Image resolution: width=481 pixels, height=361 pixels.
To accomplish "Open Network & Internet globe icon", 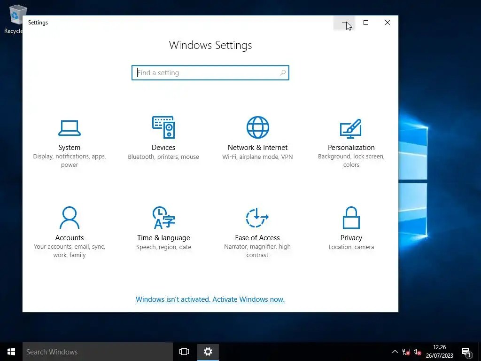I will pos(258,127).
